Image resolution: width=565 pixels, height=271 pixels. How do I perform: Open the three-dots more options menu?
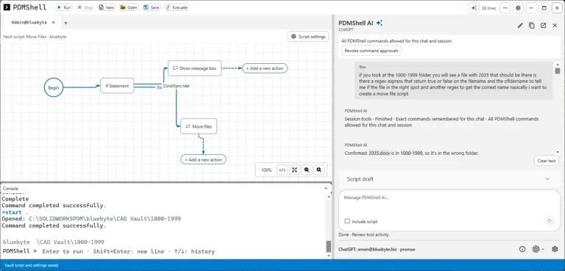pyautogui.click(x=505, y=8)
